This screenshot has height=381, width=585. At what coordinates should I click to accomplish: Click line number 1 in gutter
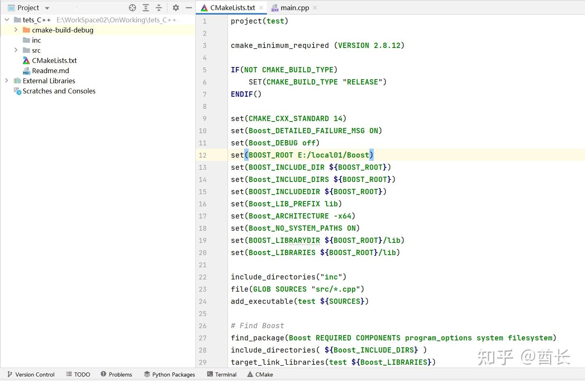205,21
